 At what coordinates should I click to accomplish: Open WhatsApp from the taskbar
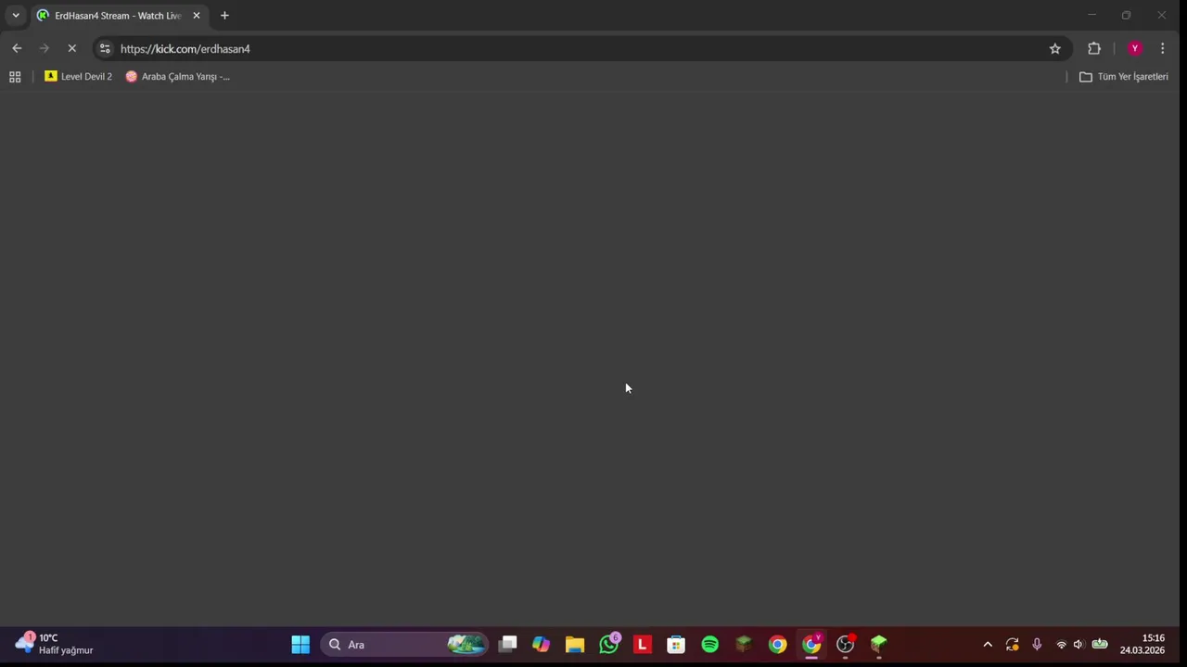click(609, 645)
